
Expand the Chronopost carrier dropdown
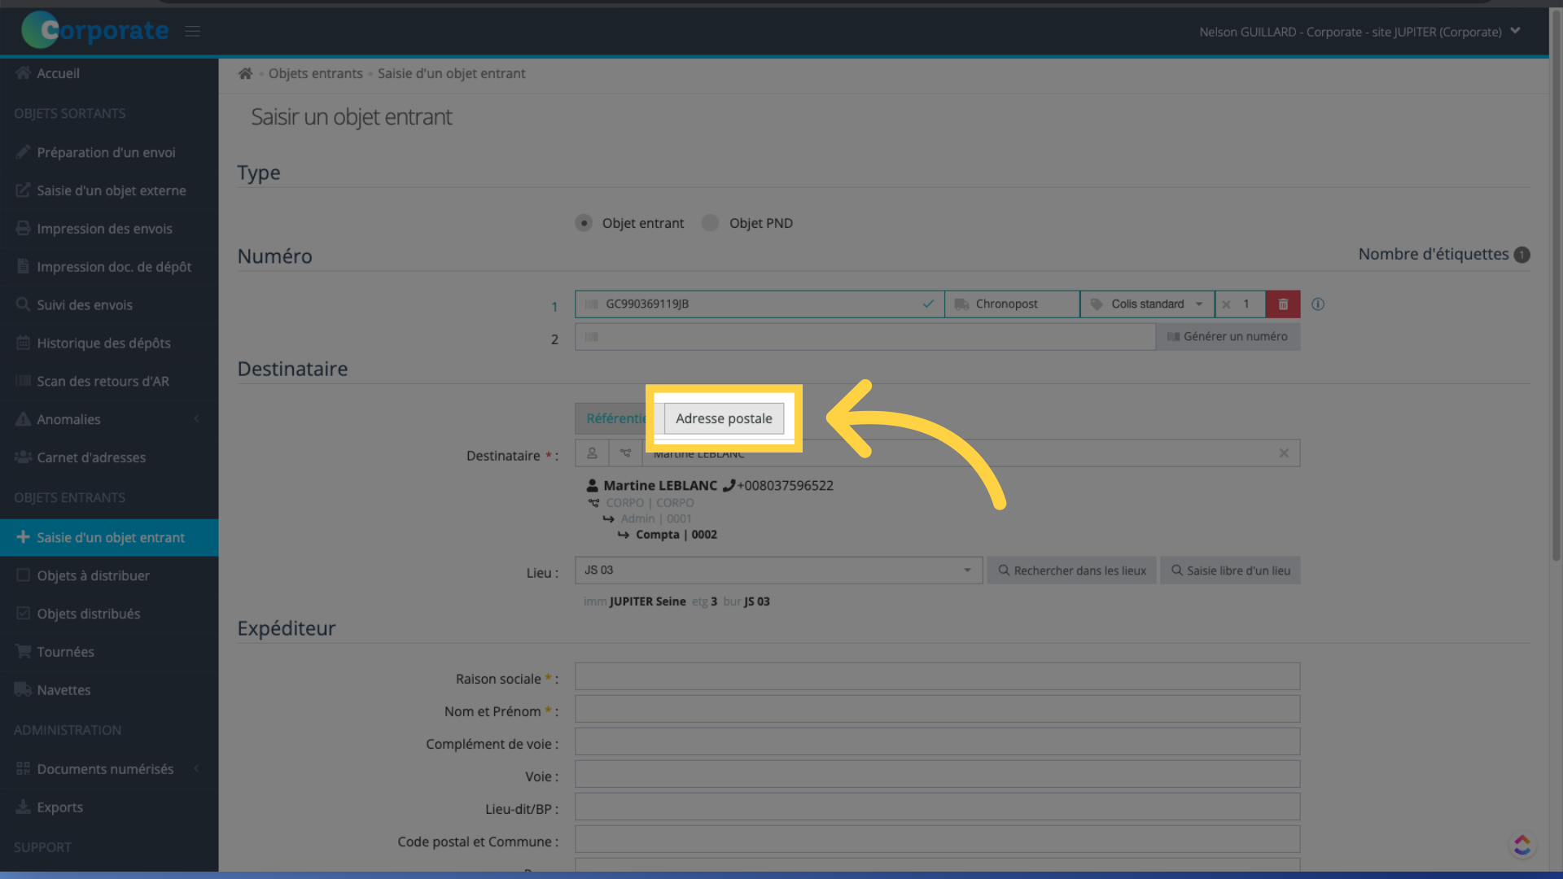click(1014, 304)
